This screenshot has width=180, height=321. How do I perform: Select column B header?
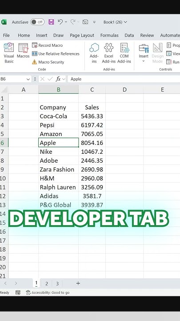(x=59, y=90)
